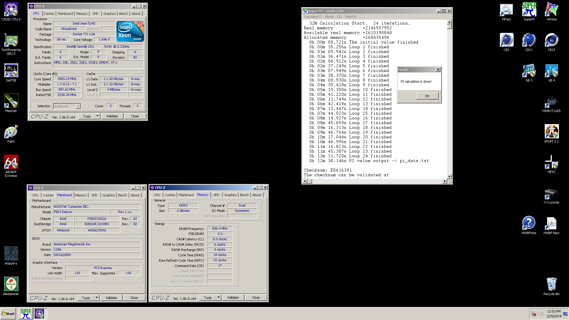This screenshot has height=320, width=569.
Task: Open the CB11 Cinebench icon
Action: (x=529, y=42)
